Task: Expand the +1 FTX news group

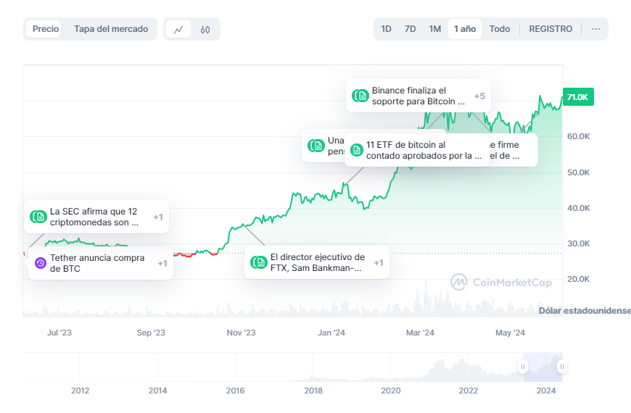Action: (379, 262)
